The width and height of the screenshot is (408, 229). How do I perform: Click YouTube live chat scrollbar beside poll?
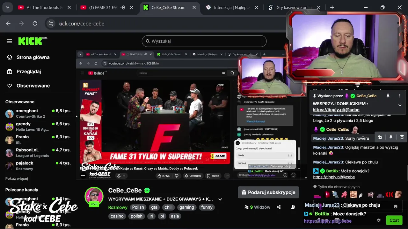[x=298, y=154]
